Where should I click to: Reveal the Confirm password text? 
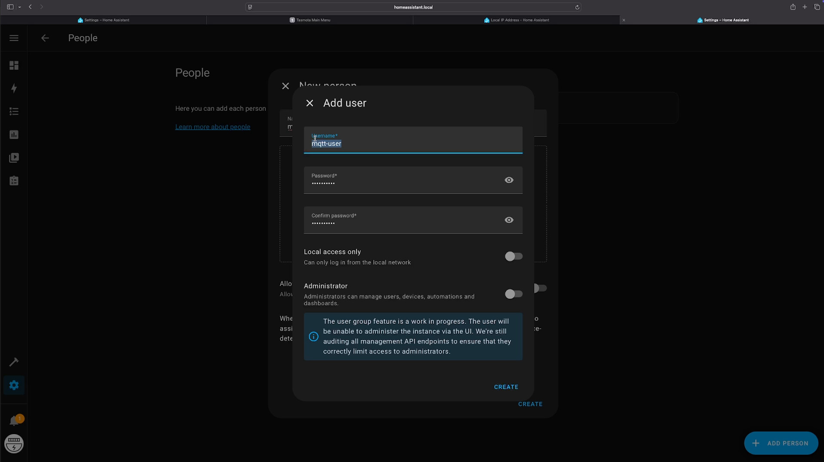509,220
